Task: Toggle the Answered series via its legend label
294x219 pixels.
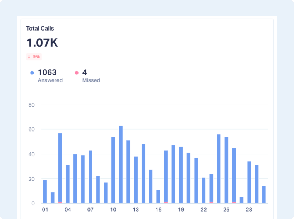Action: 50,80
